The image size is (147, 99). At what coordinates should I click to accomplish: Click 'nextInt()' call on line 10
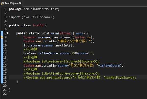pyautogui.click(x=64, y=45)
